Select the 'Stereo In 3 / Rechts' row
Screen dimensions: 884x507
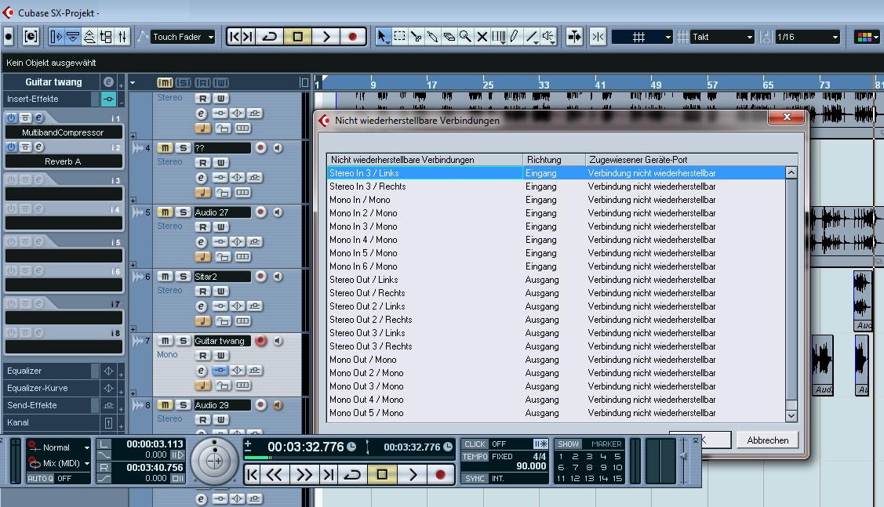tap(555, 187)
